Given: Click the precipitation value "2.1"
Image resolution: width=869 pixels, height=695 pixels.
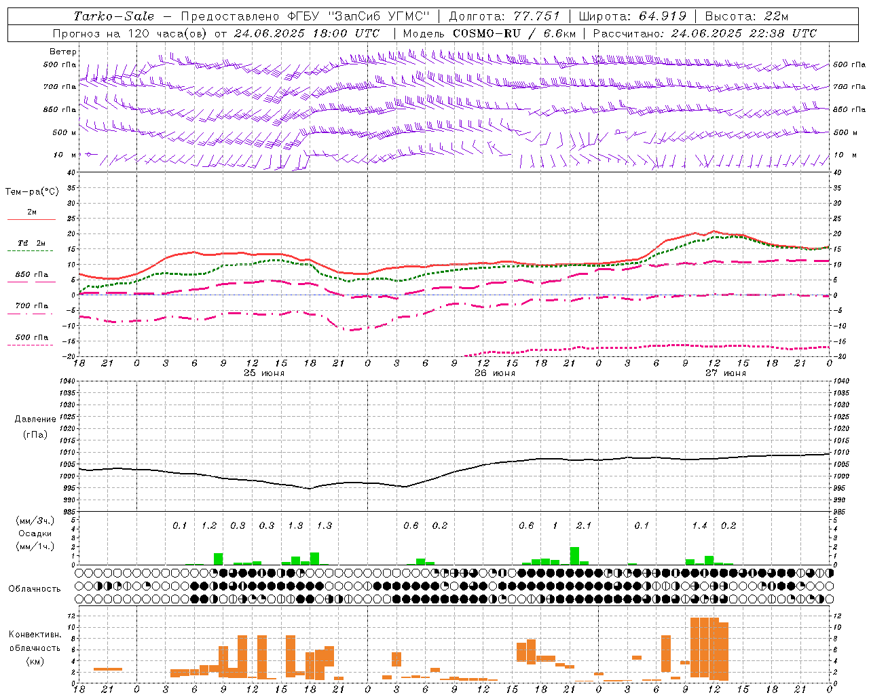Looking at the screenshot, I should point(584,526).
